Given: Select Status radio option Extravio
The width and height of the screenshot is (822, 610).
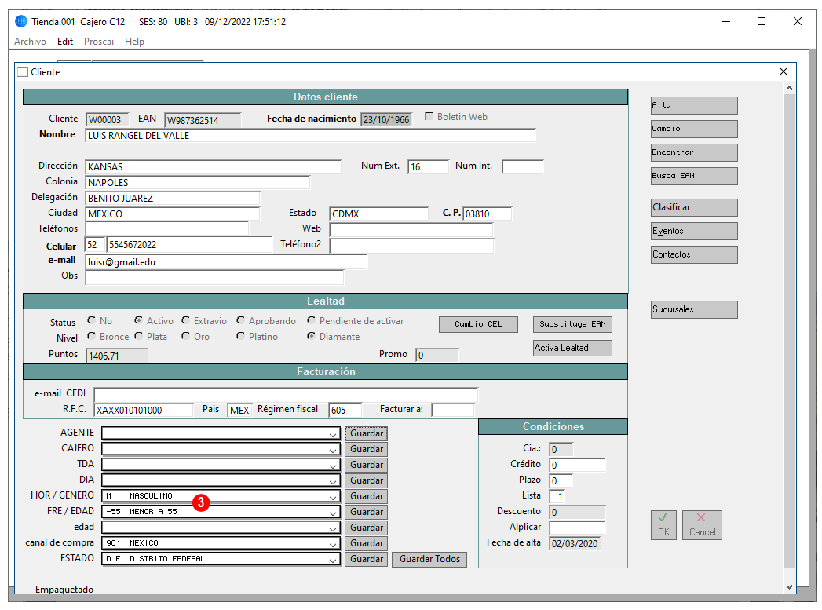Looking at the screenshot, I should (x=185, y=320).
